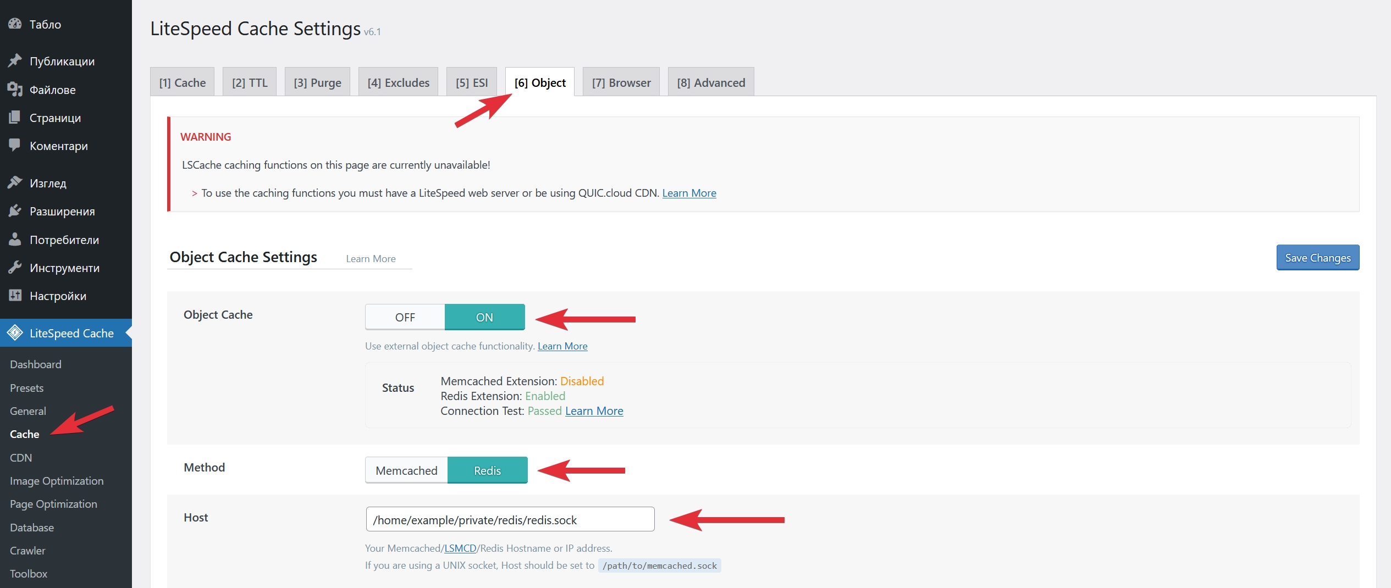Open Learn More next to Connection Test
Screen dimensions: 1391x588
[x=594, y=411]
